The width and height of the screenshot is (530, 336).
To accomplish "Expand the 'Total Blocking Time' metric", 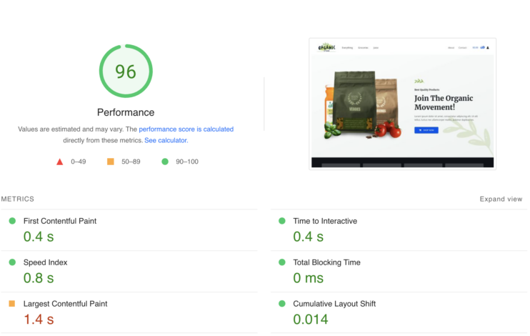I will [x=327, y=262].
